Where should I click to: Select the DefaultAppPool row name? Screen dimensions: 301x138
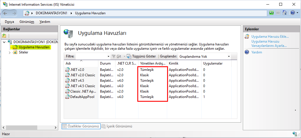(x=82, y=97)
